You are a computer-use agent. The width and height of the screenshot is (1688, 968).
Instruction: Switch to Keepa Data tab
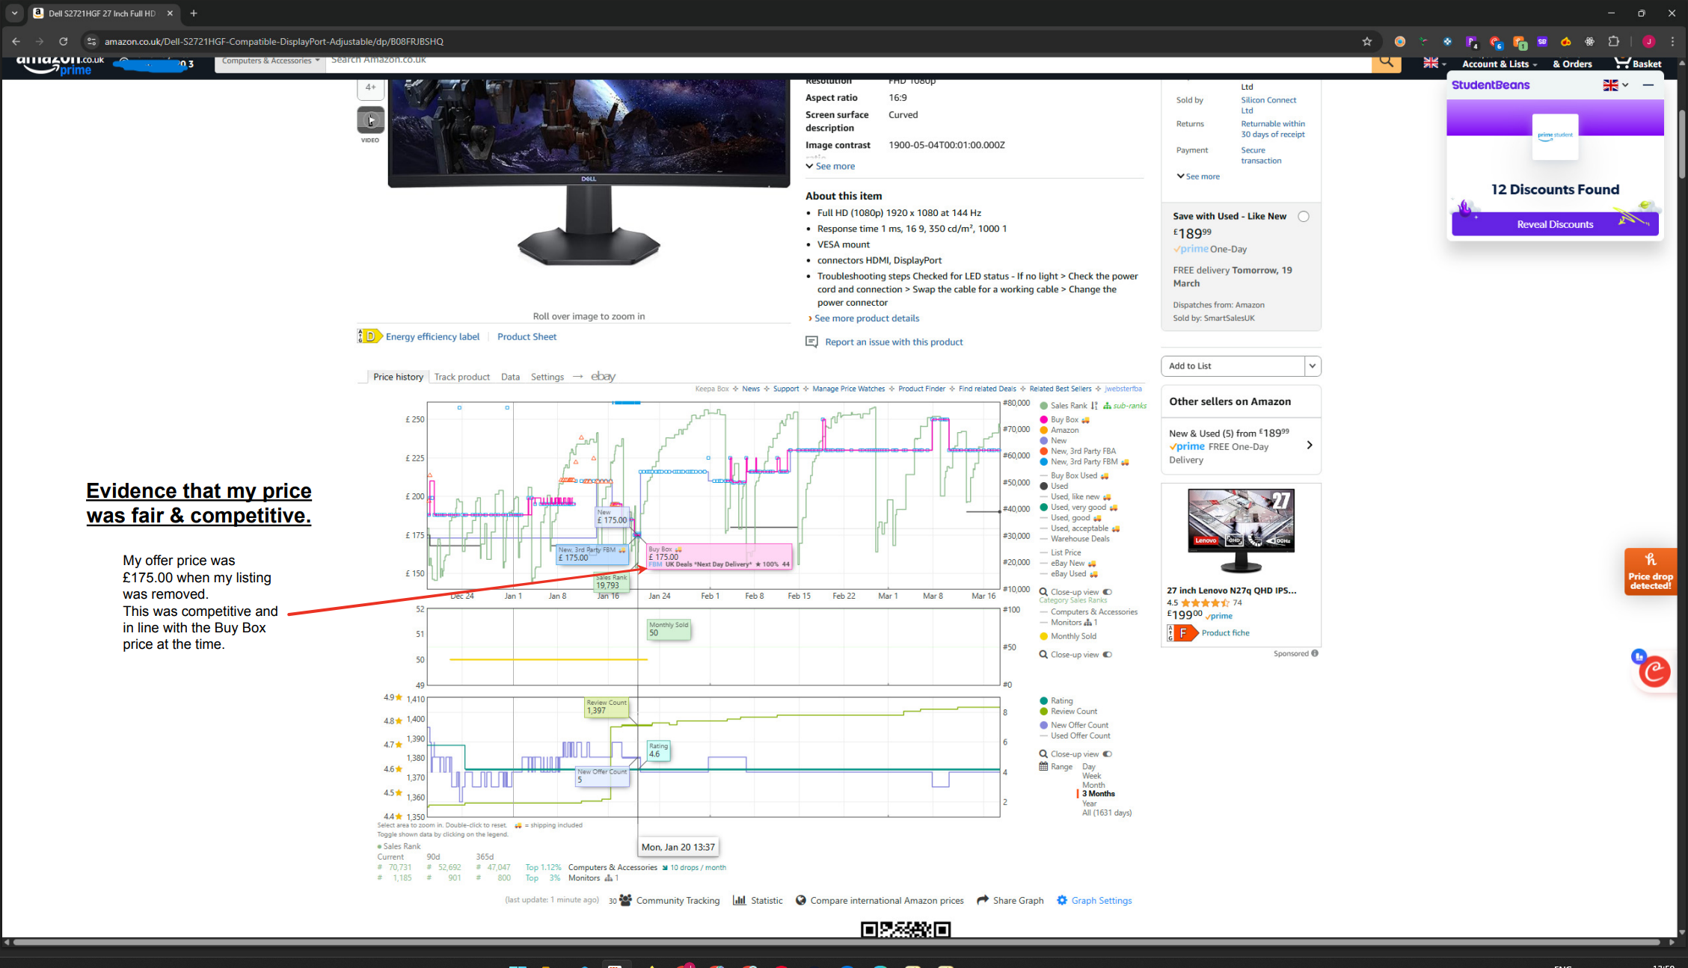click(510, 377)
